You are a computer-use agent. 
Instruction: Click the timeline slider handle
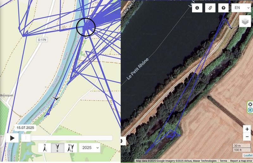click(x=26, y=138)
